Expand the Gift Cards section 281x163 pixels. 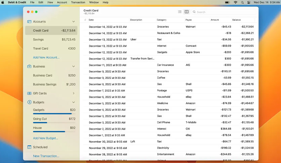point(74,93)
